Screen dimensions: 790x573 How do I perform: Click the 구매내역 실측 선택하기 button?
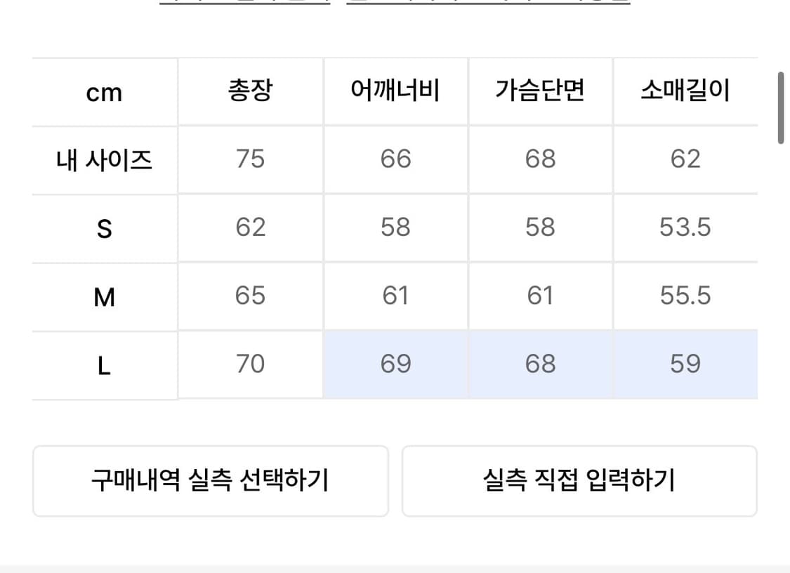211,480
